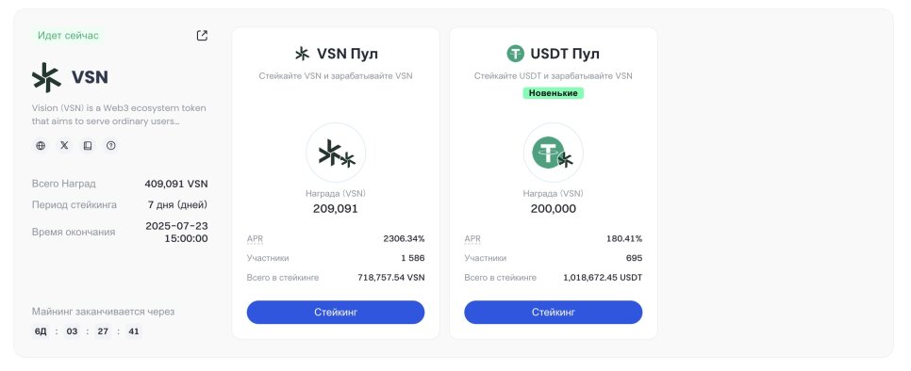The width and height of the screenshot is (911, 371).
Task: Click the Vision (VSN) description text
Action: pyautogui.click(x=119, y=115)
